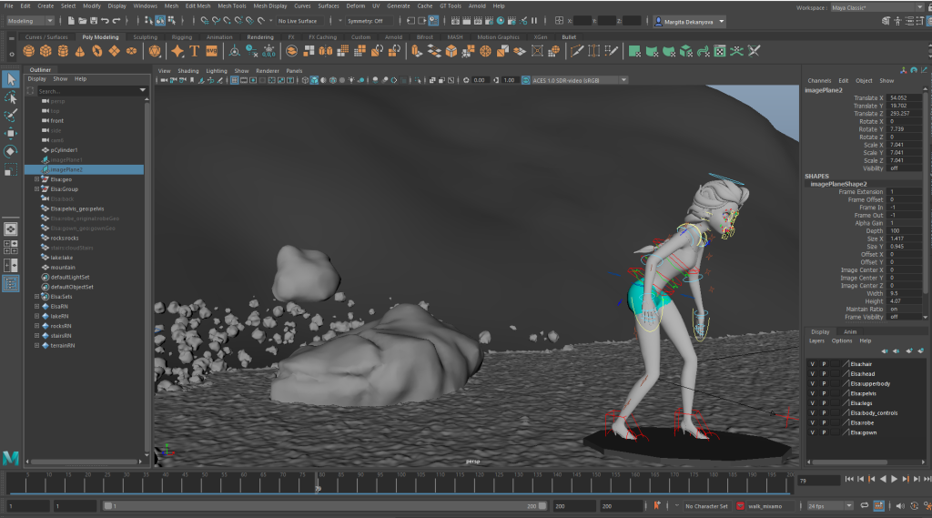Create a polygon cone from shelf
Screen dimensions: 932x518
pyautogui.click(x=80, y=51)
